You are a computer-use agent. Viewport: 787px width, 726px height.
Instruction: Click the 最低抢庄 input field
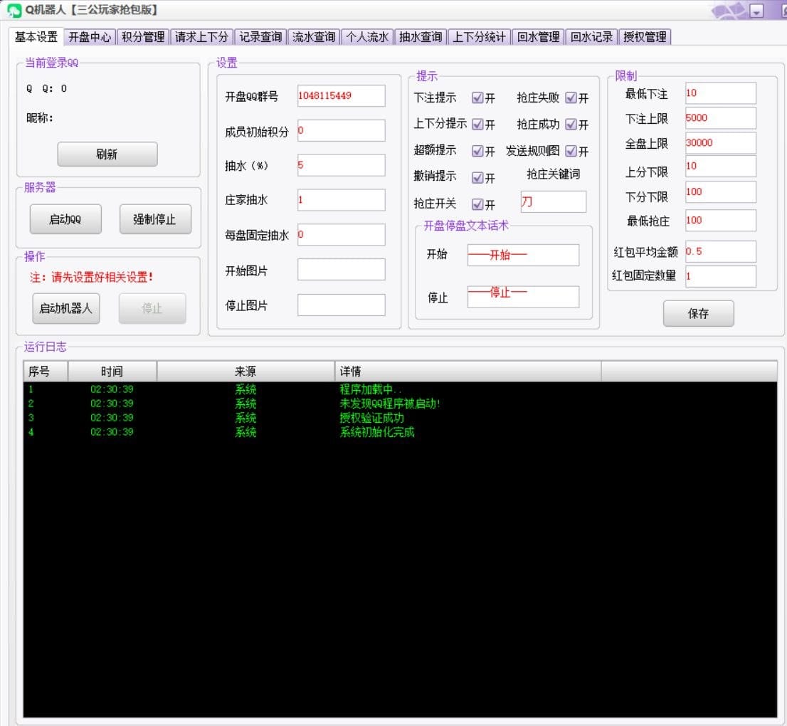(720, 221)
